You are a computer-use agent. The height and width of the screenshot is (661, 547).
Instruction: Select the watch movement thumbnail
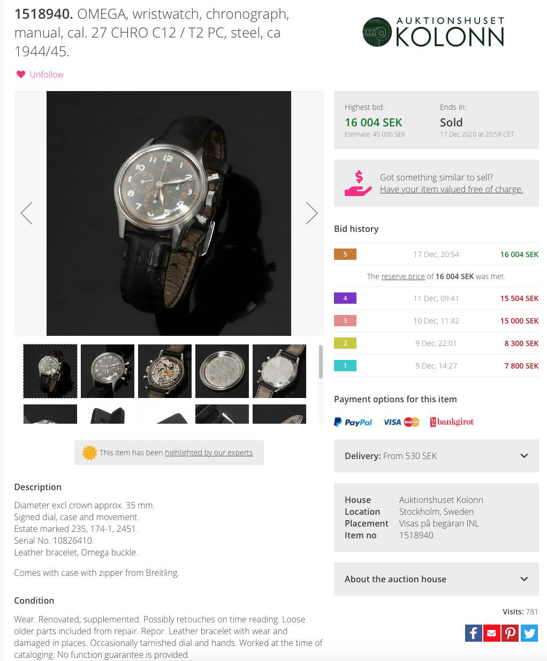click(165, 371)
